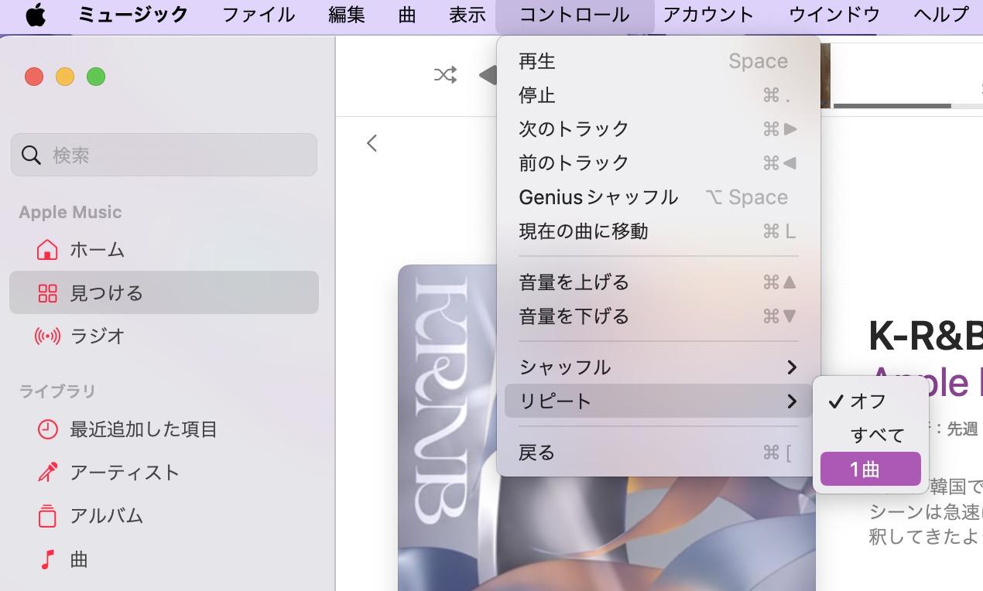983x591 pixels.
Task: Click the red close window button
Action: point(34,77)
